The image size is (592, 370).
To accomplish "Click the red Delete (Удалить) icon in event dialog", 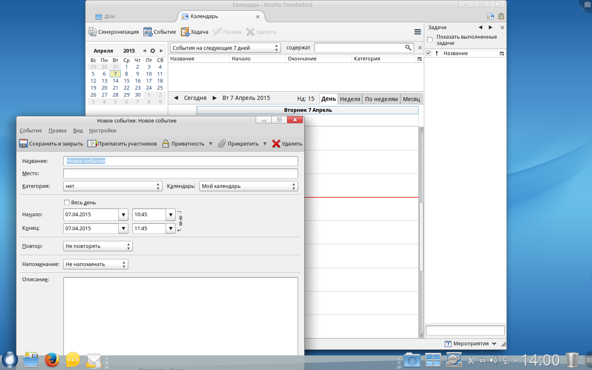I will point(276,143).
